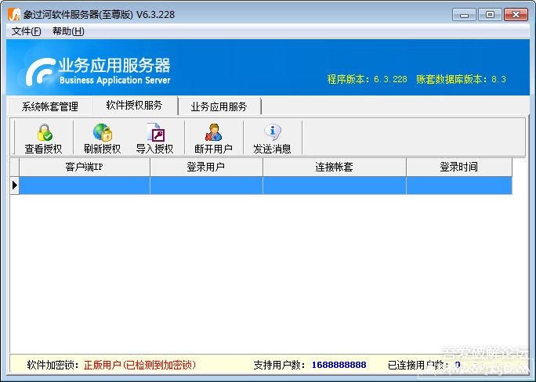Click the 刷新授权 globe-lock icon
Image resolution: width=536 pixels, height=382 pixels.
(103, 132)
